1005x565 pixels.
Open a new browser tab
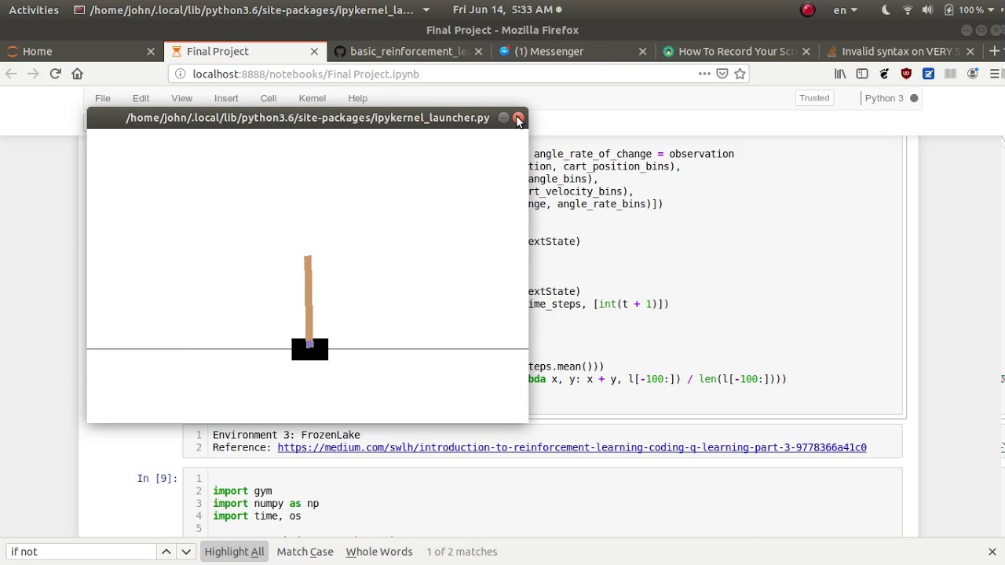tap(994, 51)
